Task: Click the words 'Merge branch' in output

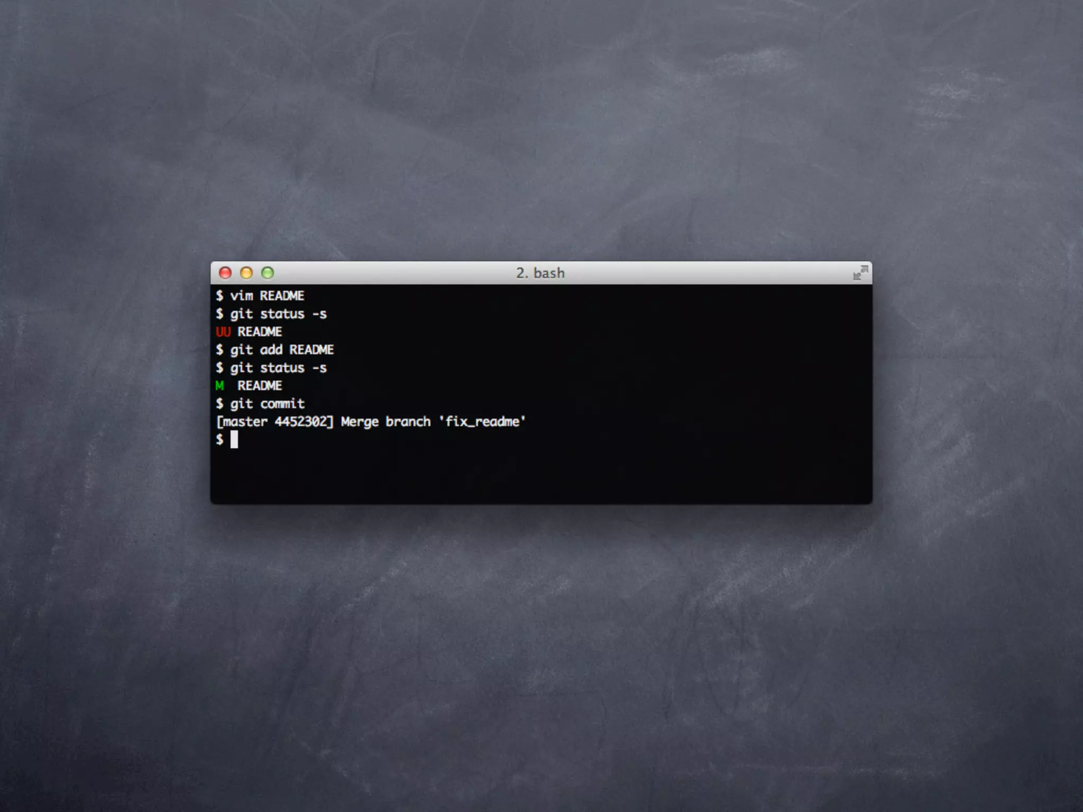Action: [x=386, y=422]
